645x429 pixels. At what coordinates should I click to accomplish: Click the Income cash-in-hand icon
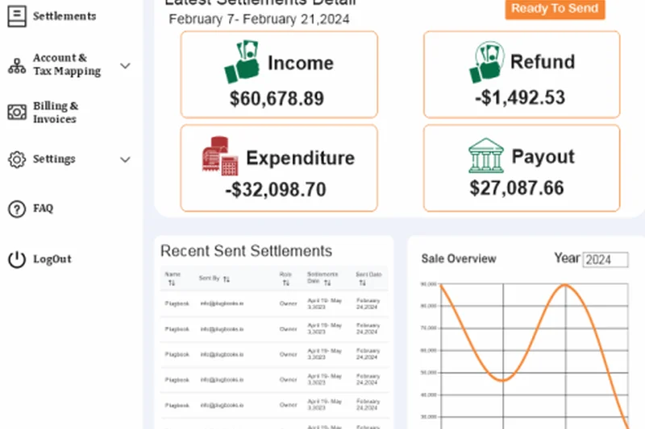243,63
